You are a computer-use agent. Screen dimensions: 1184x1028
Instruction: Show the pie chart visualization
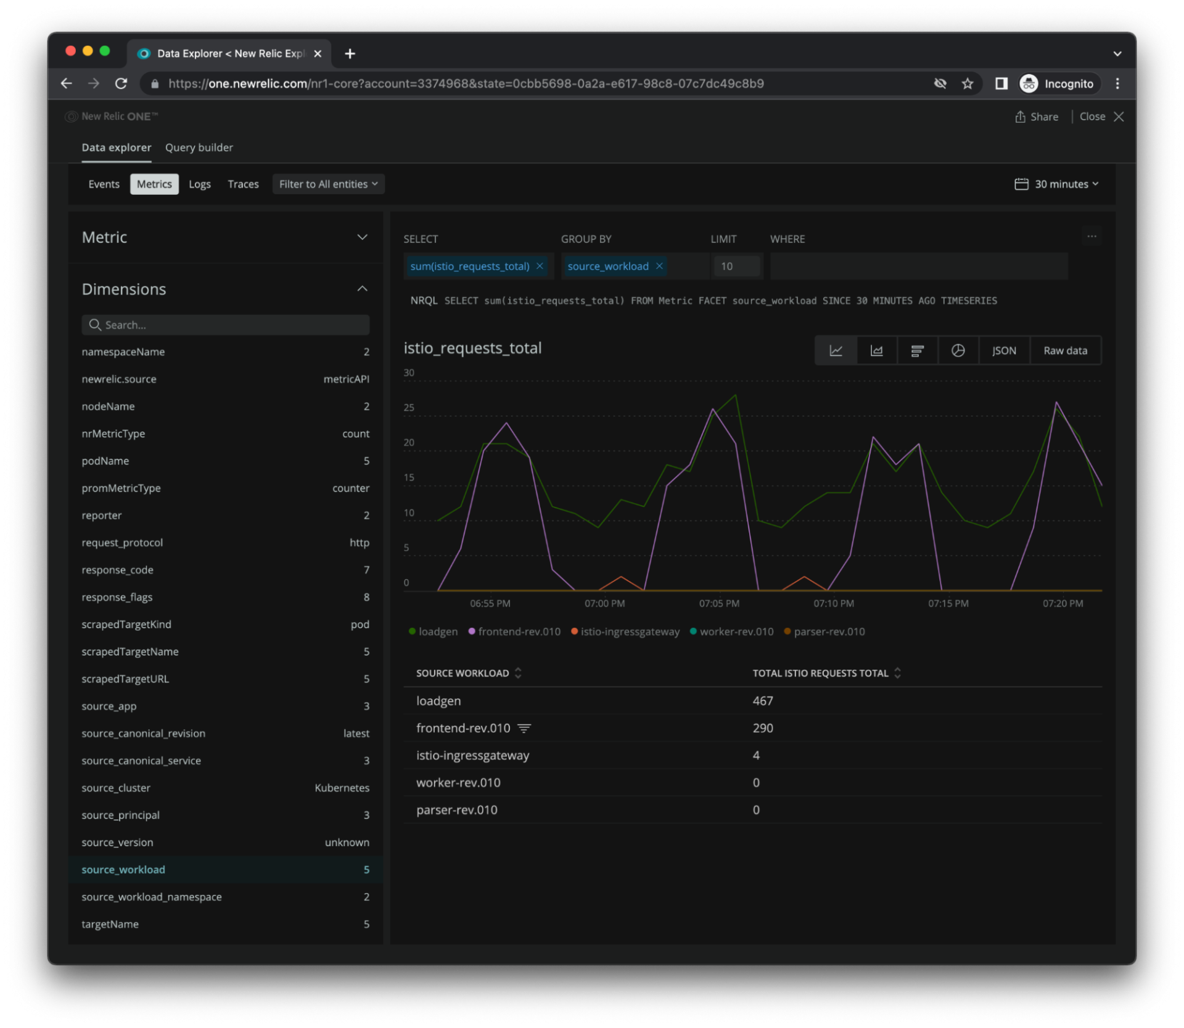958,350
